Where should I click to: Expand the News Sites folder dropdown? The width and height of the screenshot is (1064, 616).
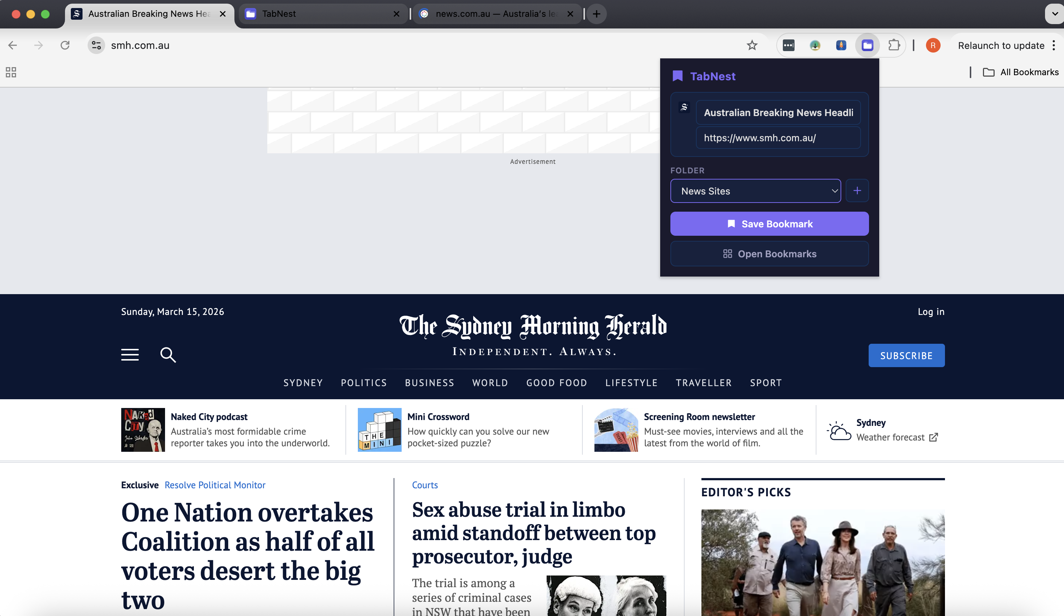coord(755,191)
